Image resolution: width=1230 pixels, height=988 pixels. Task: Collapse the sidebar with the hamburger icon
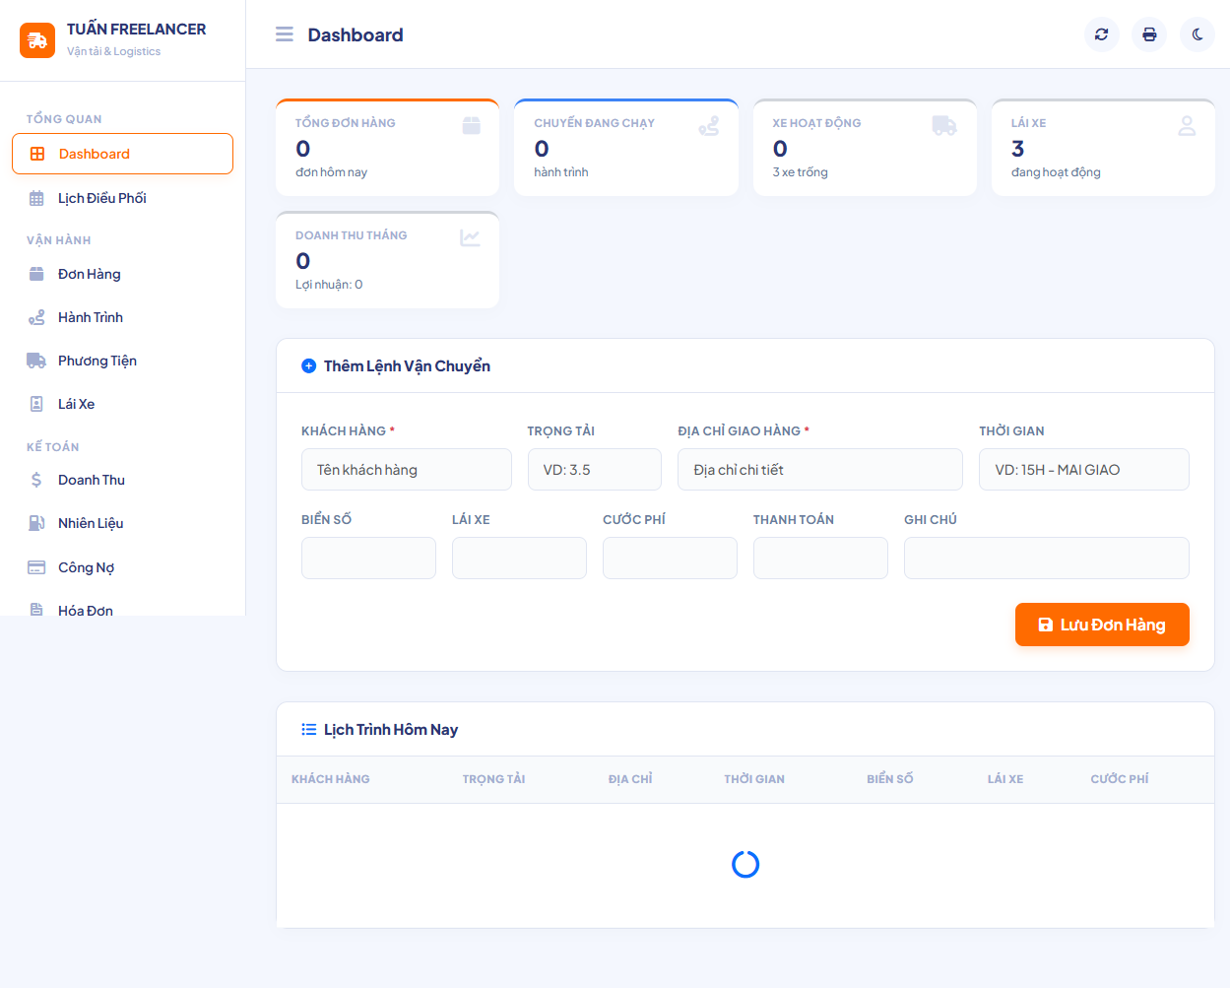(x=285, y=34)
